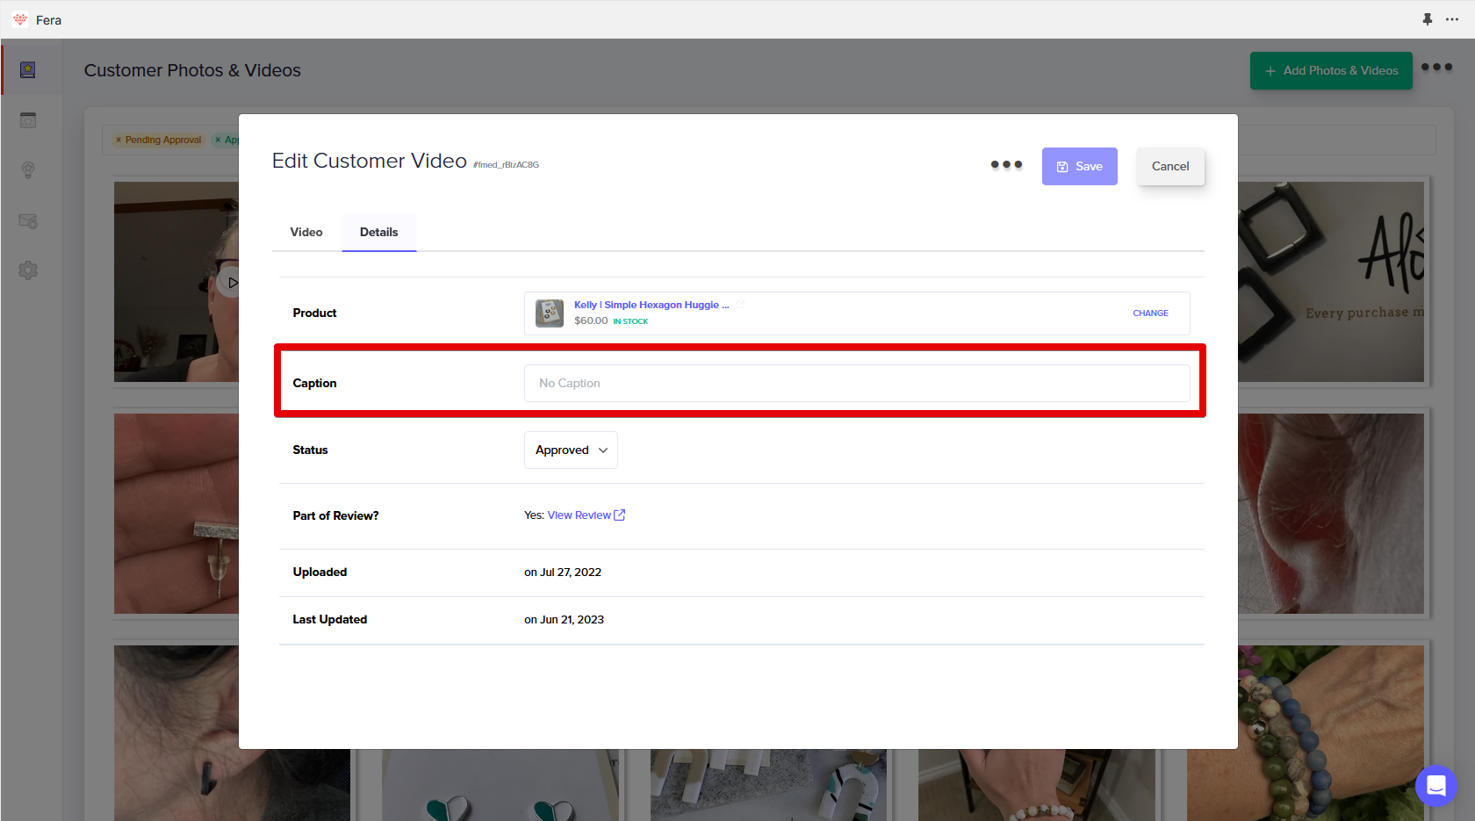Click CHANGE to pick another product

click(1150, 313)
